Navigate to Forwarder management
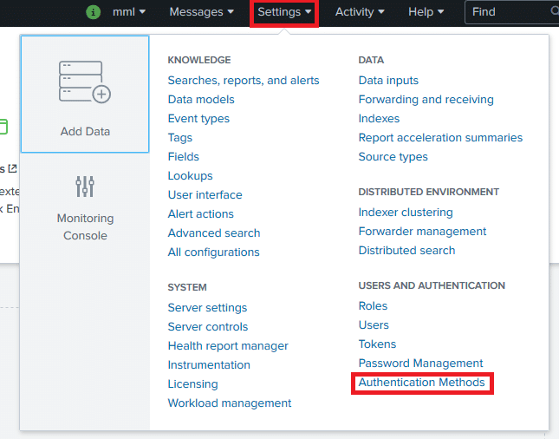The image size is (559, 439). tap(422, 232)
